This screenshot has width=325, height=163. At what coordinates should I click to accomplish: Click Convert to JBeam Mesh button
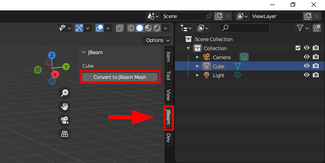tap(120, 77)
